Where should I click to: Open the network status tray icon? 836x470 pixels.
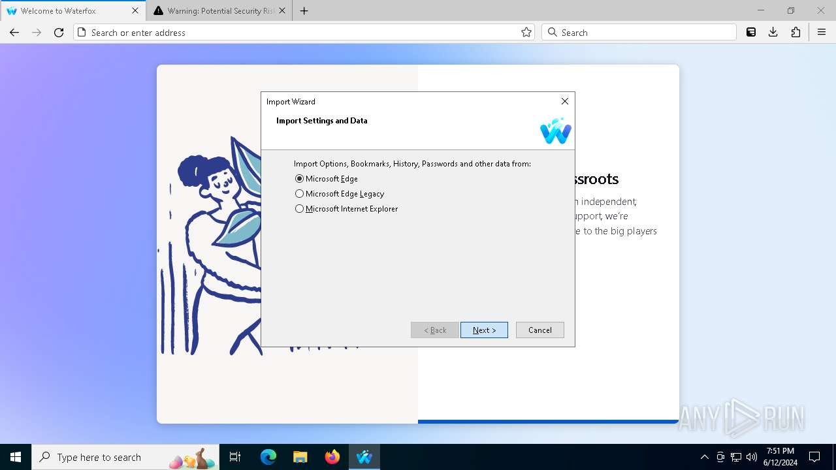click(736, 457)
